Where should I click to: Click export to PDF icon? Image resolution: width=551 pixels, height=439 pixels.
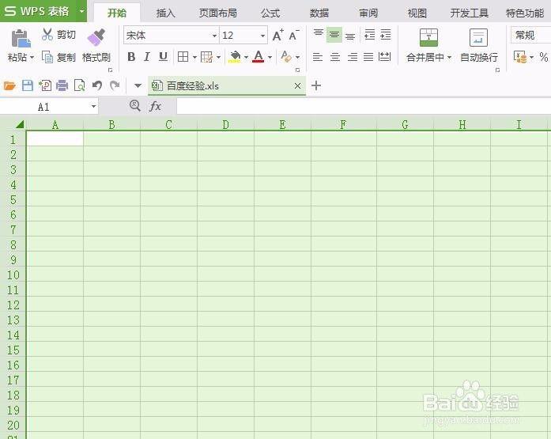click(45, 85)
